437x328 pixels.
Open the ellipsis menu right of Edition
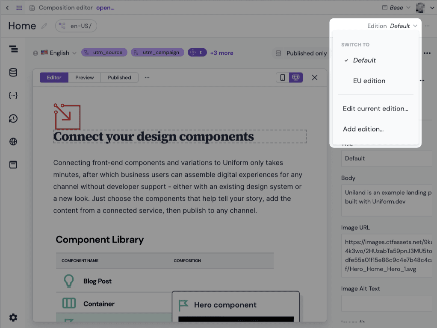pos(427,26)
